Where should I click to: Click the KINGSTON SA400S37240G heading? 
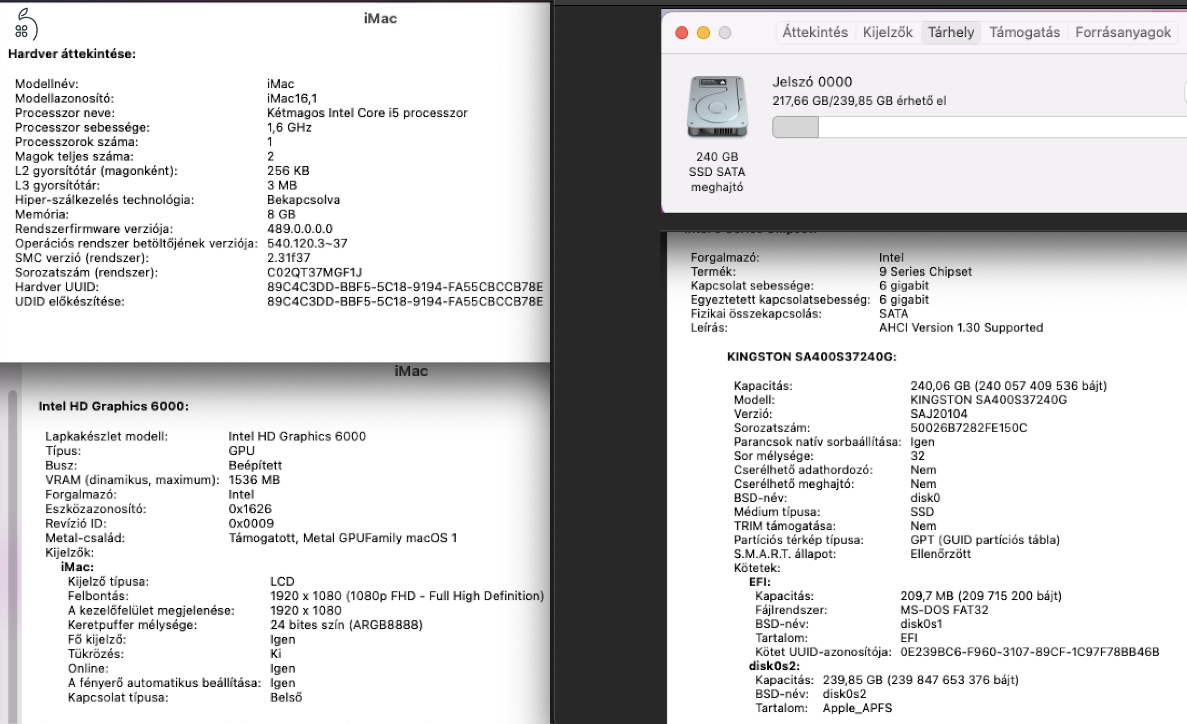[x=812, y=357]
